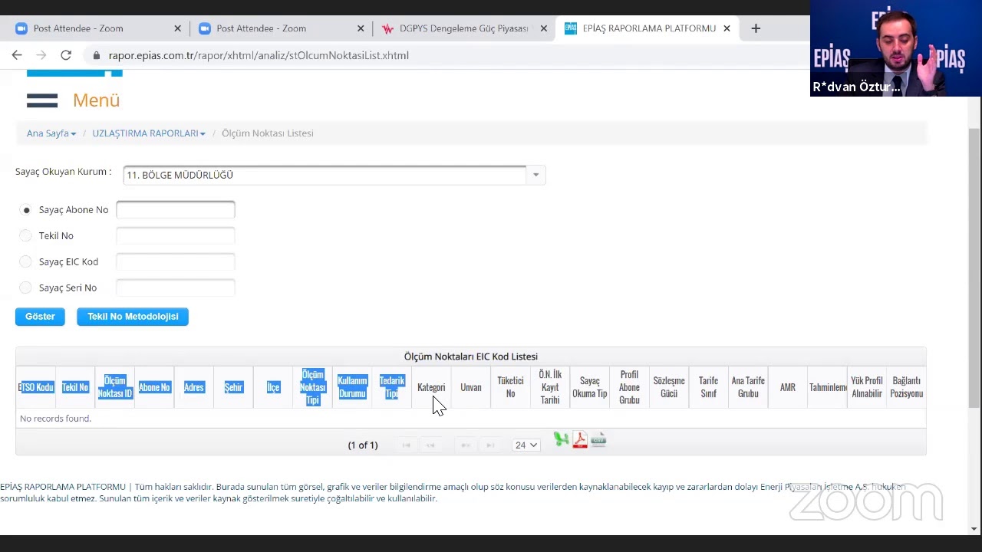This screenshot has width=982, height=552.
Task: Export the table to Excel
Action: 562,439
